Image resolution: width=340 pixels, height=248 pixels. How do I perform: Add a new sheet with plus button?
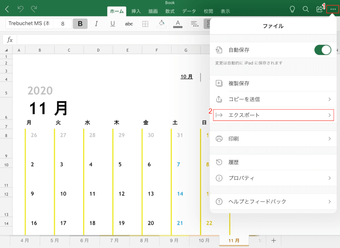pyautogui.click(x=274, y=241)
